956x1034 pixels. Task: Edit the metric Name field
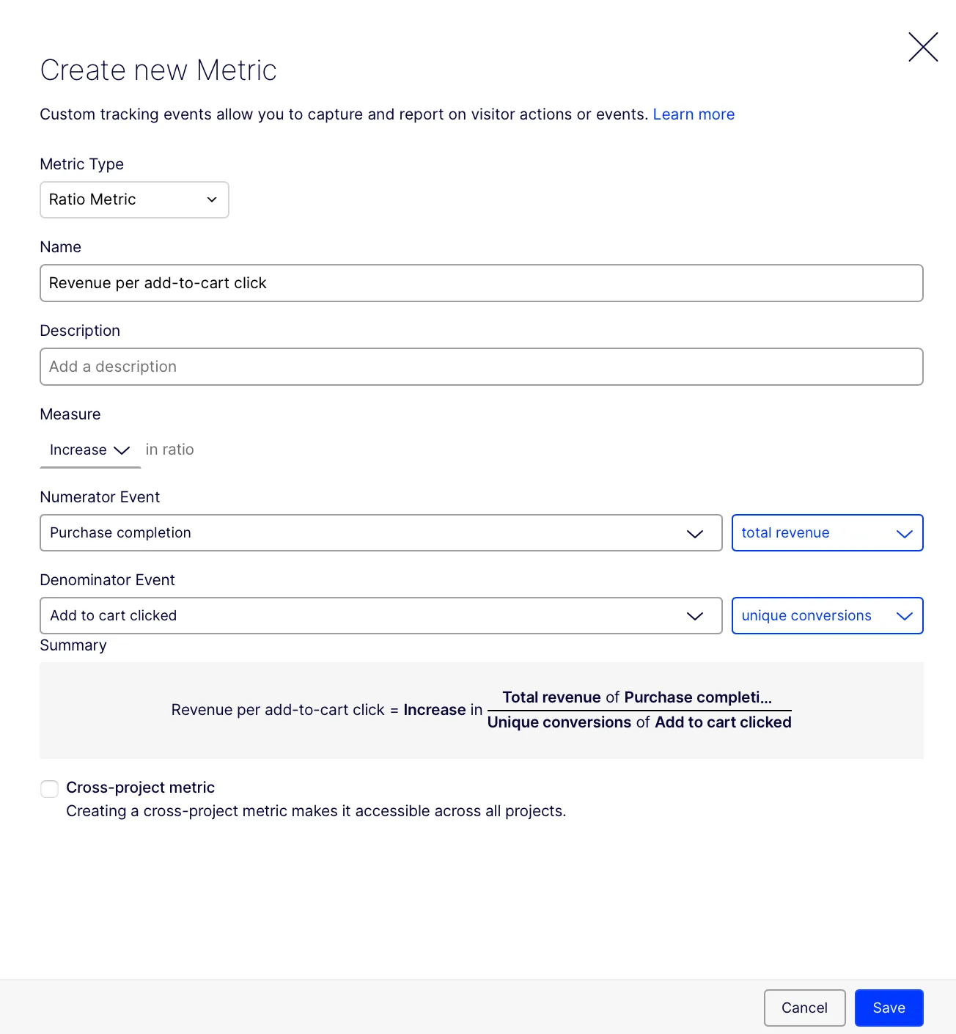(x=481, y=283)
